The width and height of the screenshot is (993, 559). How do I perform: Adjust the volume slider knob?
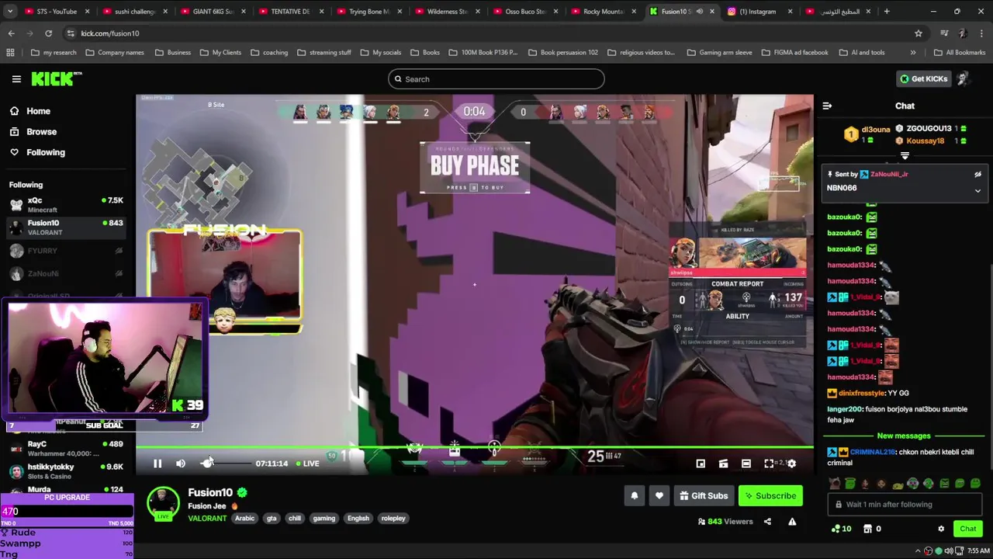tap(207, 464)
